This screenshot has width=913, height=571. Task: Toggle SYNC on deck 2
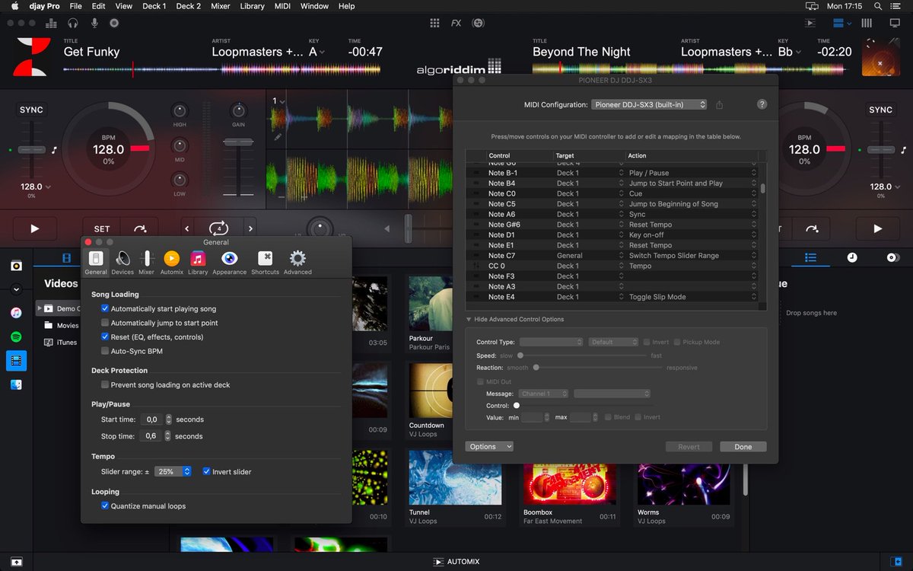pos(880,110)
